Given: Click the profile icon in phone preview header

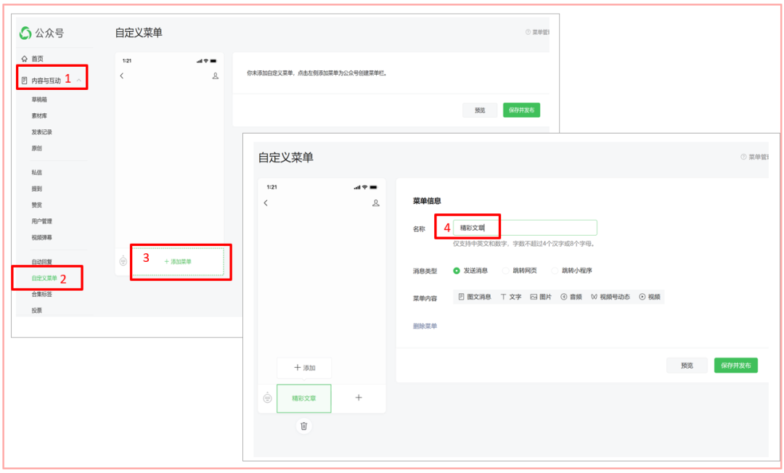Looking at the screenshot, I should tap(375, 203).
